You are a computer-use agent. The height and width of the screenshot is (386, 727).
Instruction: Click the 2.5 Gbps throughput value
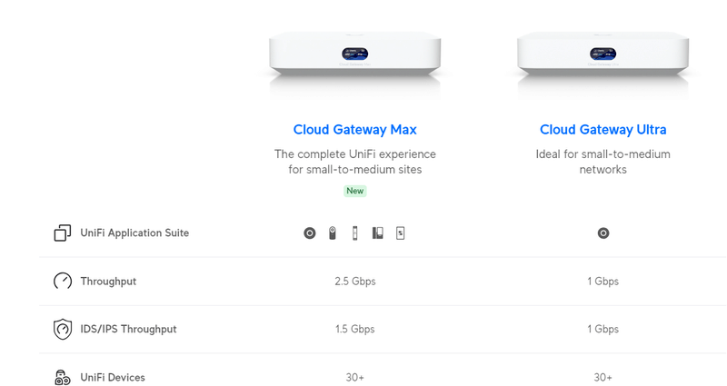point(355,282)
